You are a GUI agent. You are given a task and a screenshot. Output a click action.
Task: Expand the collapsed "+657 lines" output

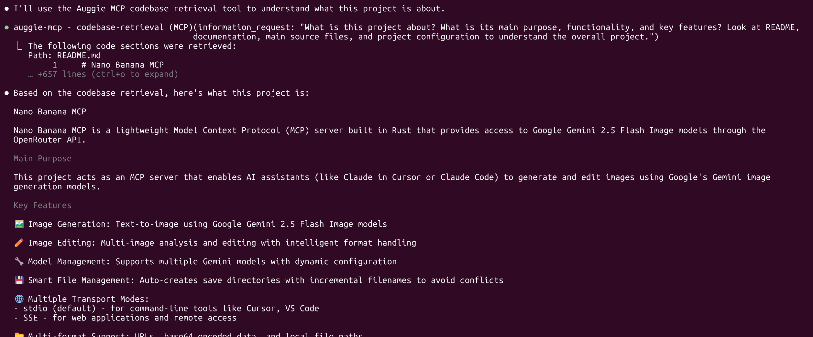tap(107, 74)
